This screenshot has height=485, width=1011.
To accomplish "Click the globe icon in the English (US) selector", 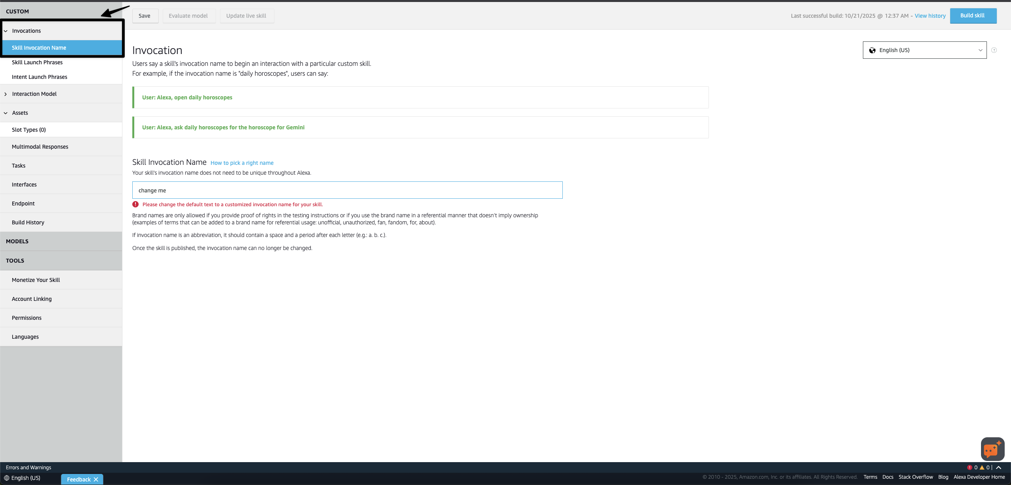I will coord(872,50).
